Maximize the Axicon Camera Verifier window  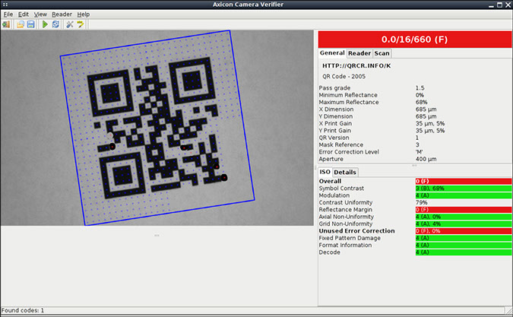click(499, 5)
